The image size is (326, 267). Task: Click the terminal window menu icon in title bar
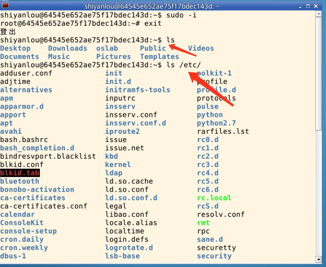tap(5, 6)
